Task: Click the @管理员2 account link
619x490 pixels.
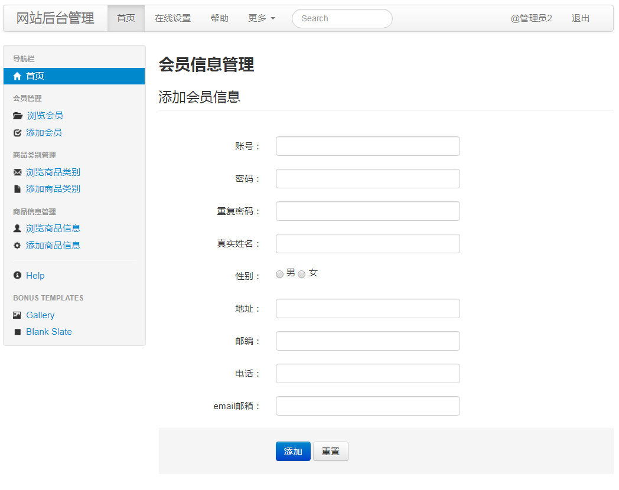Action: (531, 18)
